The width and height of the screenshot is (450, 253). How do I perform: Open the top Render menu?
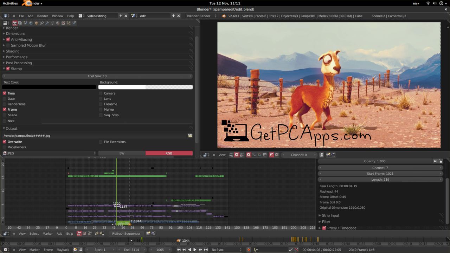(x=43, y=16)
